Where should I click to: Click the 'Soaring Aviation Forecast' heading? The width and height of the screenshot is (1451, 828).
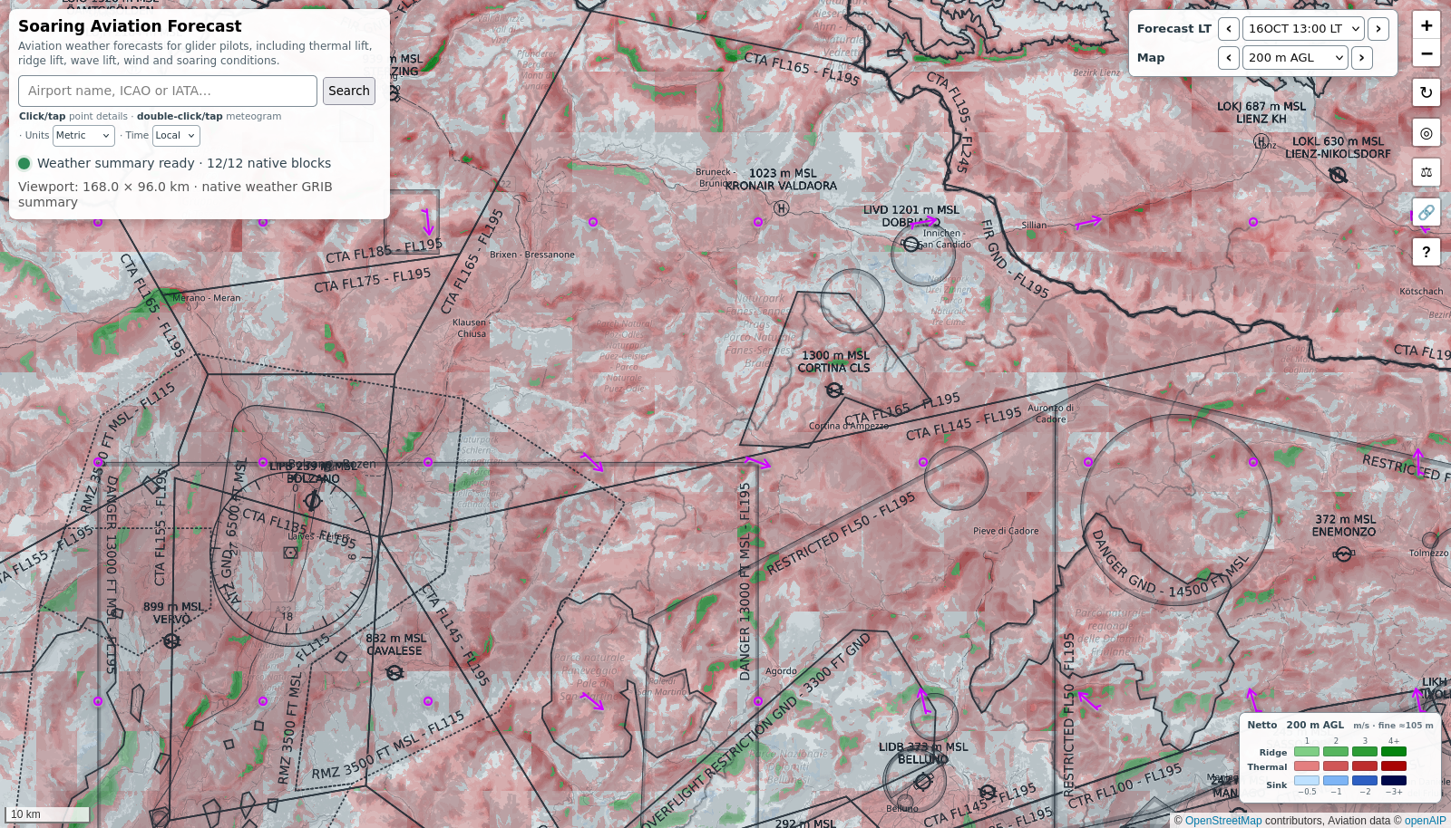(x=130, y=26)
